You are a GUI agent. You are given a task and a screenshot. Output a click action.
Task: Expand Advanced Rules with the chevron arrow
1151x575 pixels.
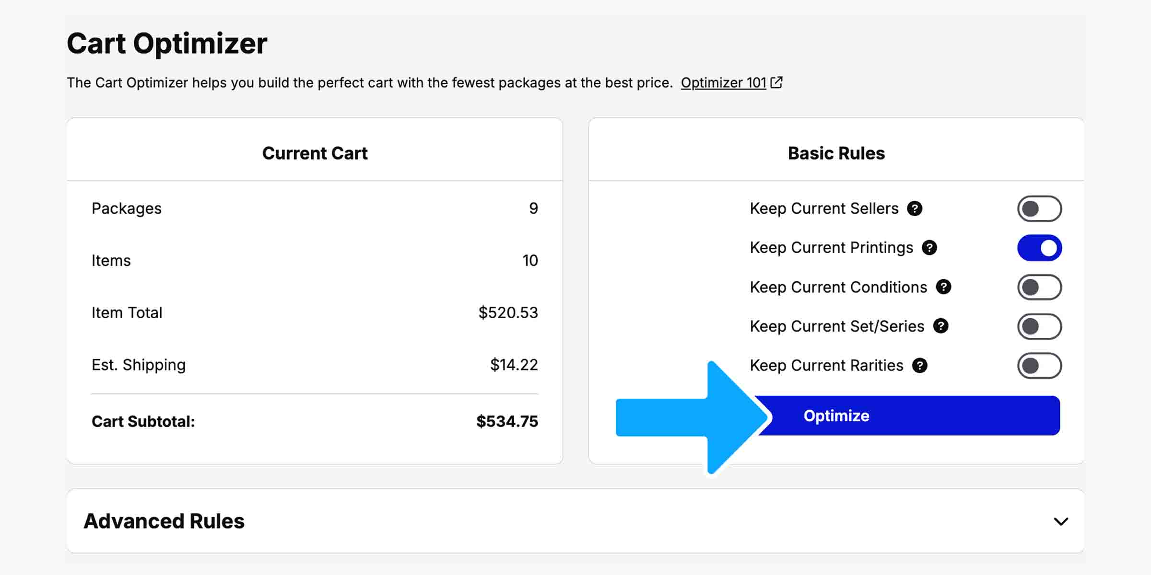(x=1061, y=521)
